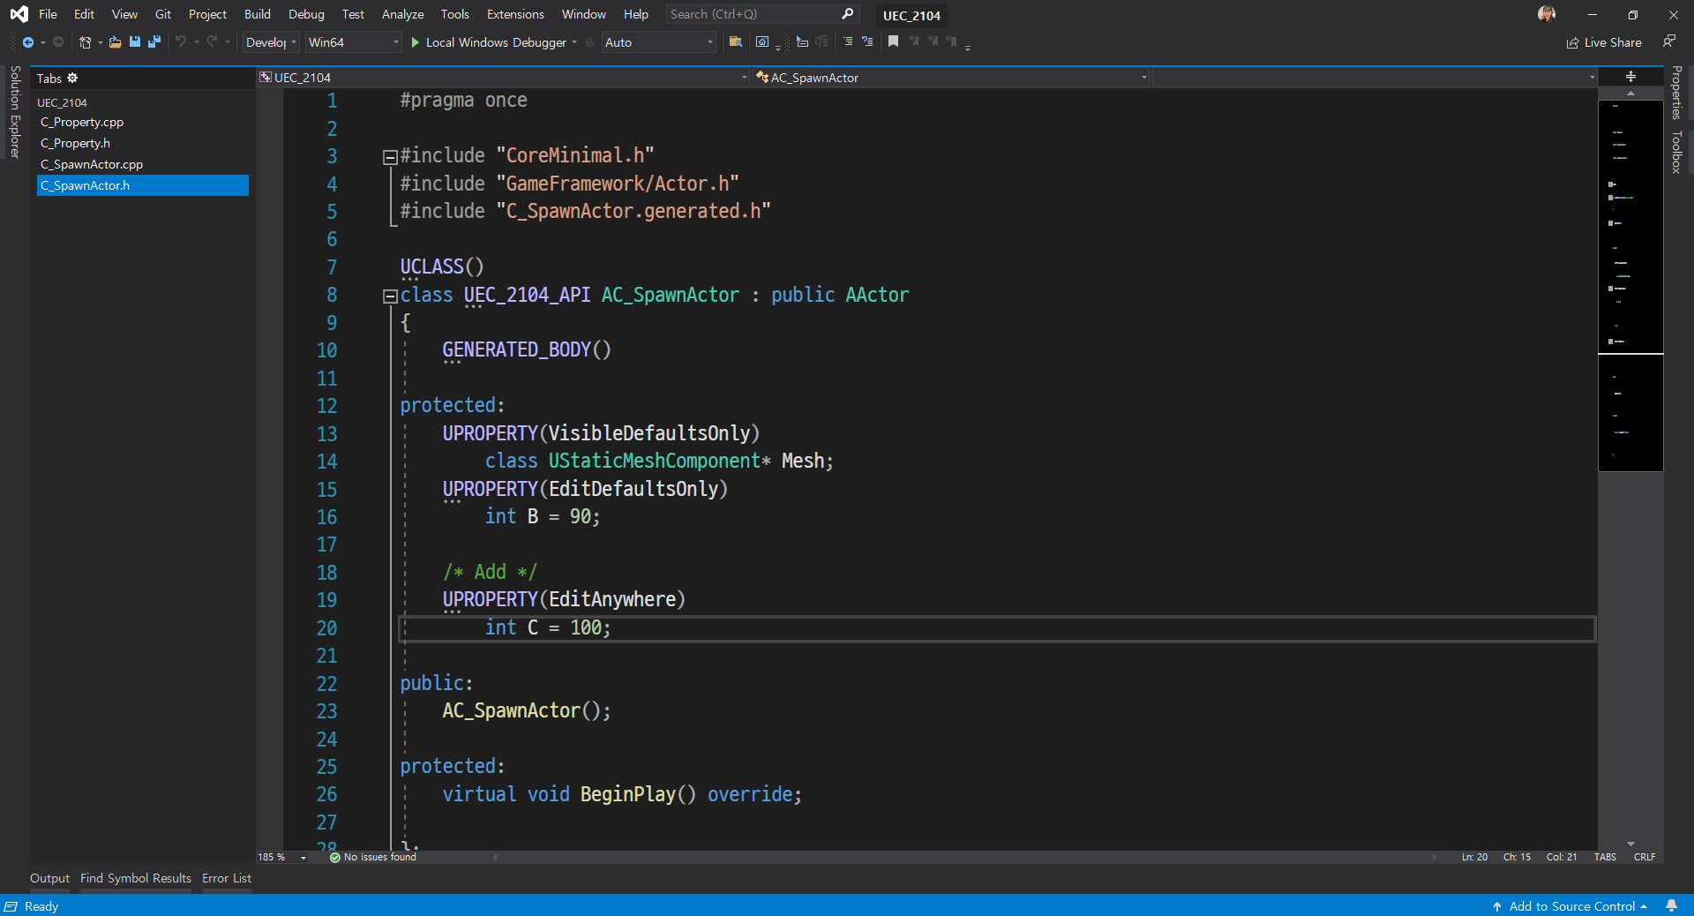Viewport: 1694px width, 916px height.
Task: Click the Comment out selected lines icon
Action: [848, 42]
